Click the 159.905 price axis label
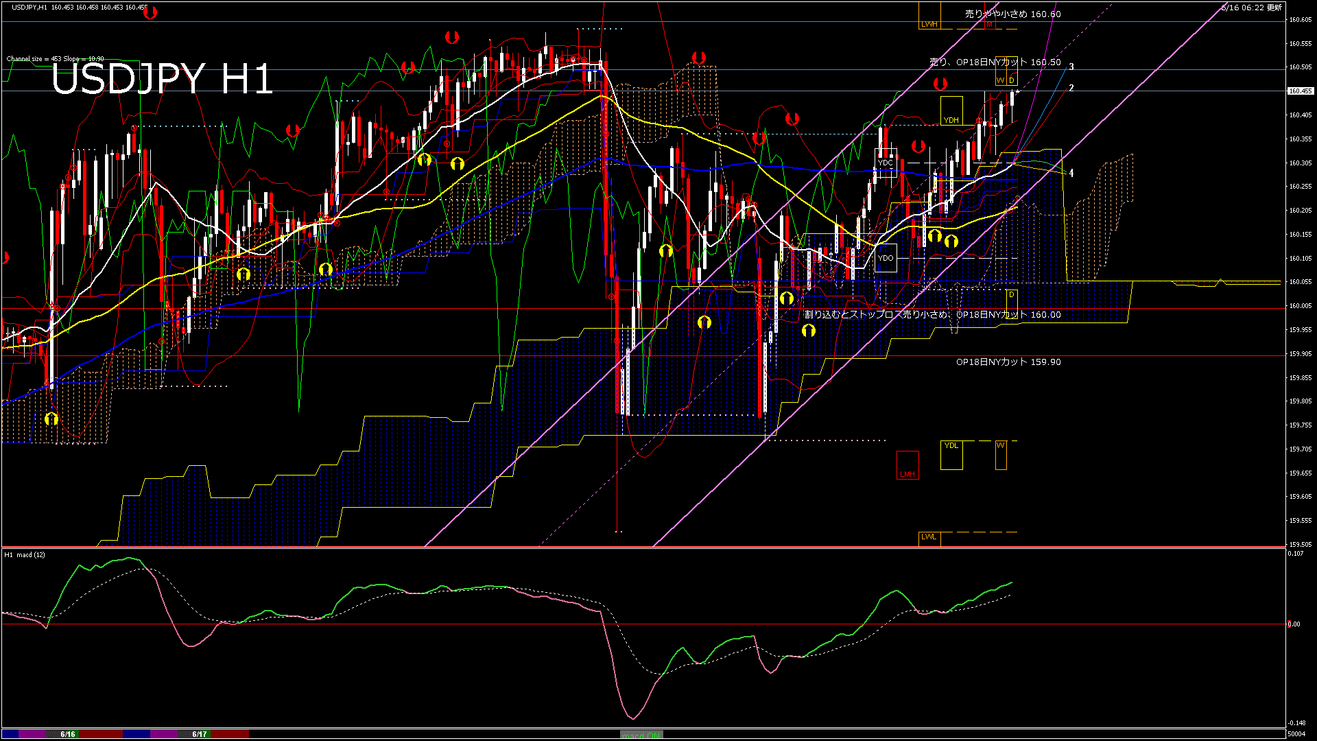 (1301, 354)
